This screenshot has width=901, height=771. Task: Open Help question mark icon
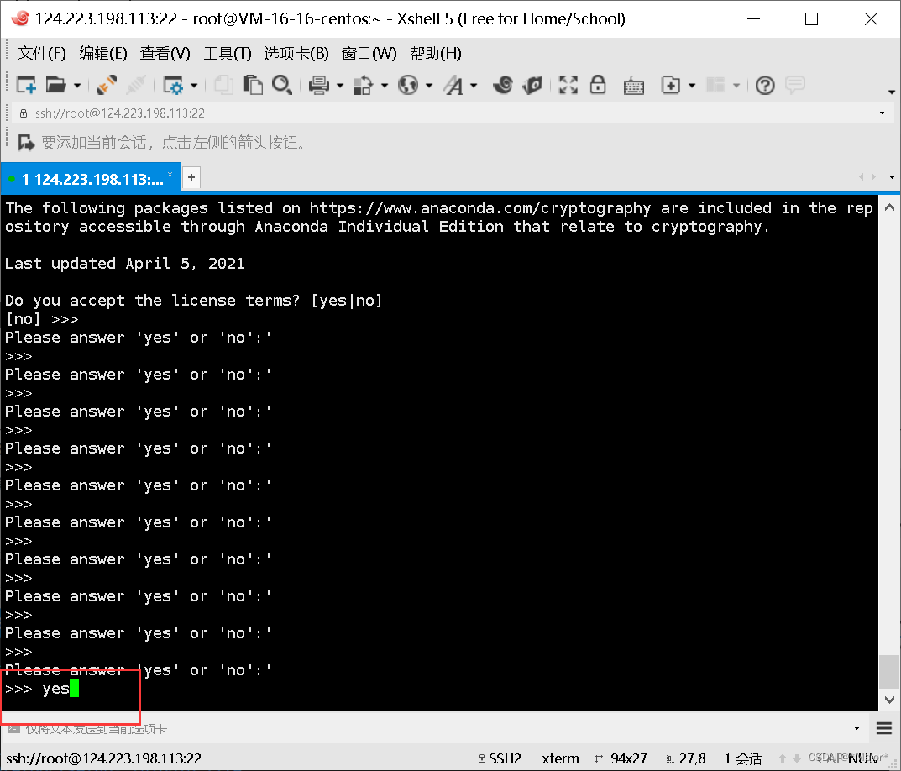(x=765, y=85)
